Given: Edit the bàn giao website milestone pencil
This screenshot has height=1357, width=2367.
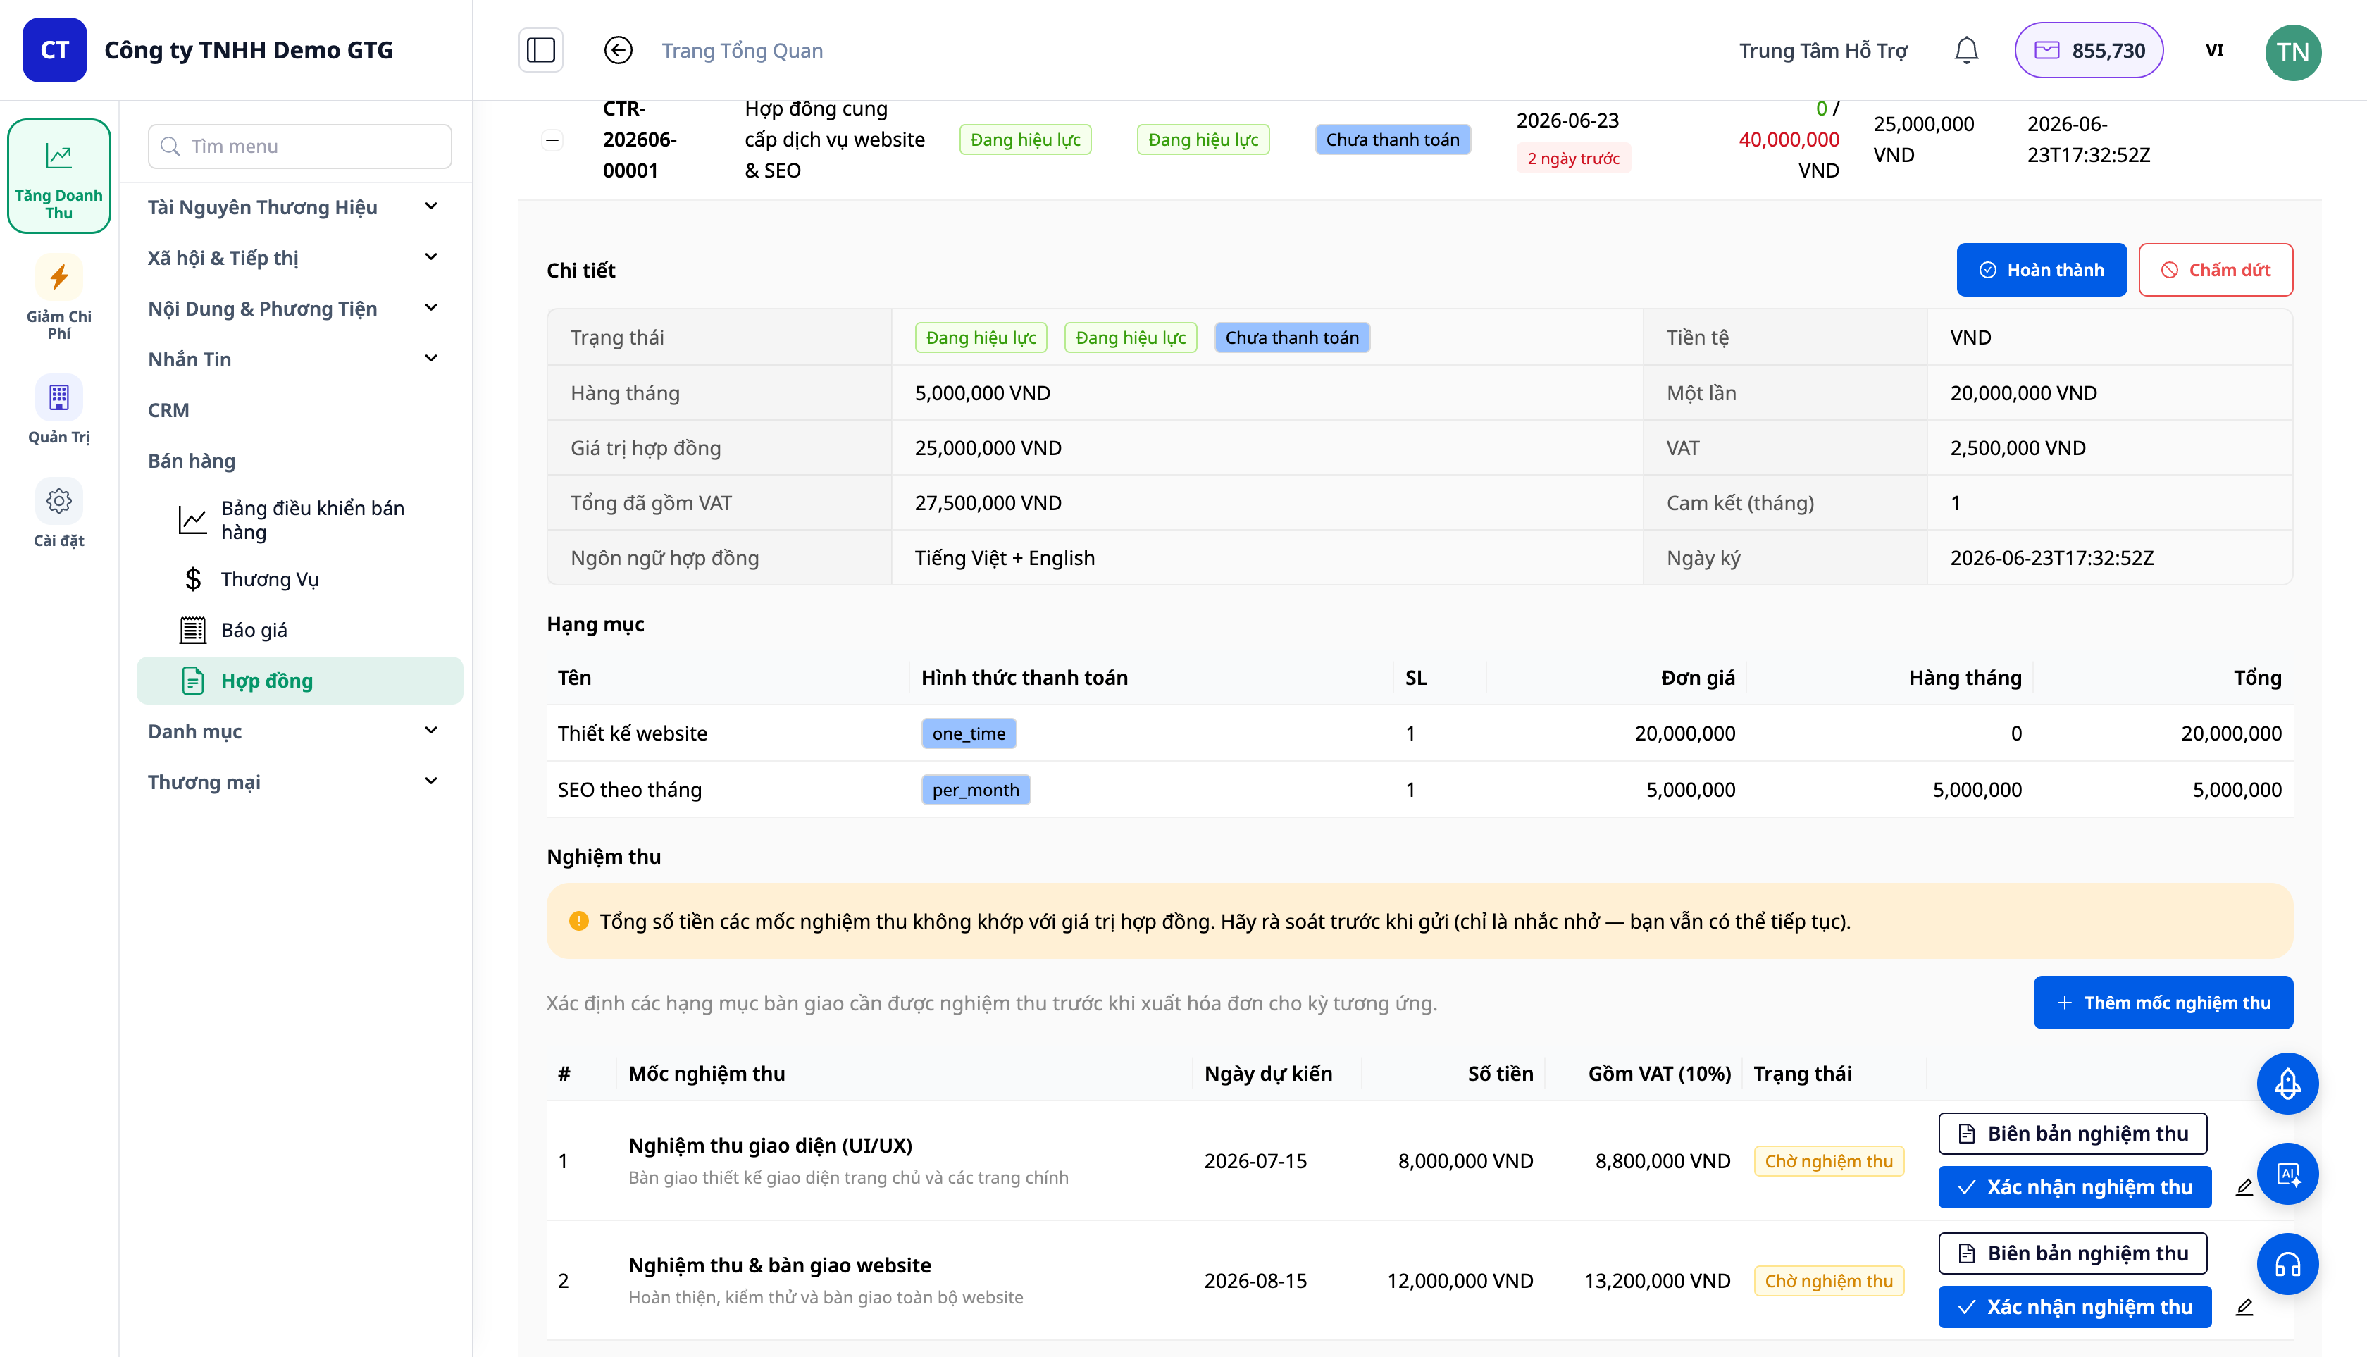Looking at the screenshot, I should point(2244,1307).
